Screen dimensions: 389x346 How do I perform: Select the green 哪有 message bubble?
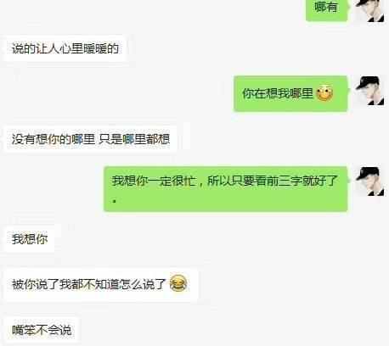(x=326, y=9)
